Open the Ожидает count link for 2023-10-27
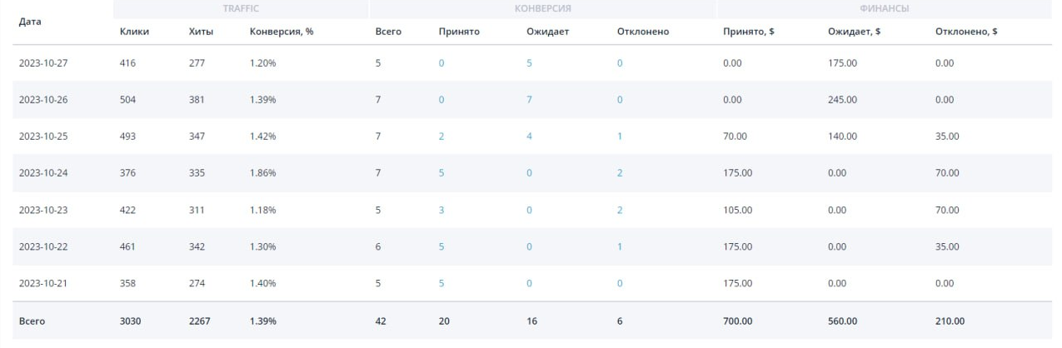 529,63
